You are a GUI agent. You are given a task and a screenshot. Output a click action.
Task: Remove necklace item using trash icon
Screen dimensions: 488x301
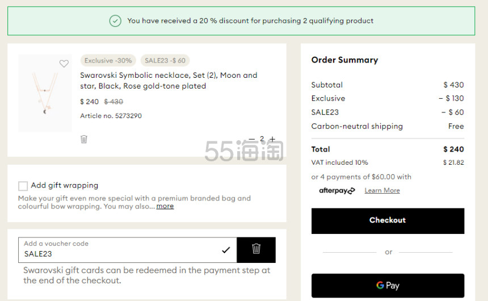(84, 139)
